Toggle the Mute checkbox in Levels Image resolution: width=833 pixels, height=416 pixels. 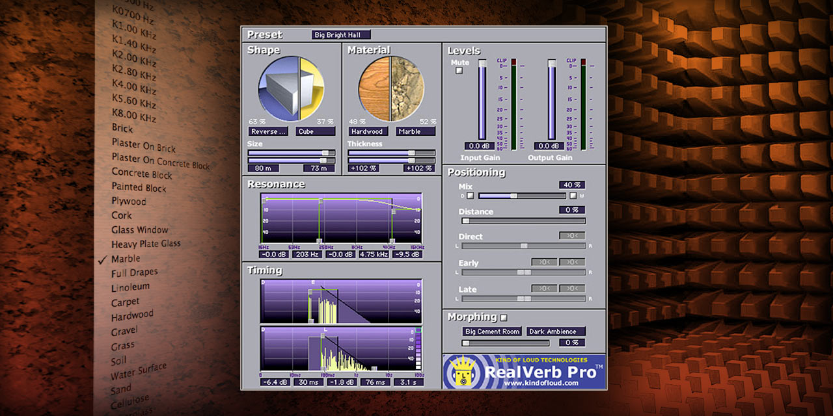[x=459, y=71]
